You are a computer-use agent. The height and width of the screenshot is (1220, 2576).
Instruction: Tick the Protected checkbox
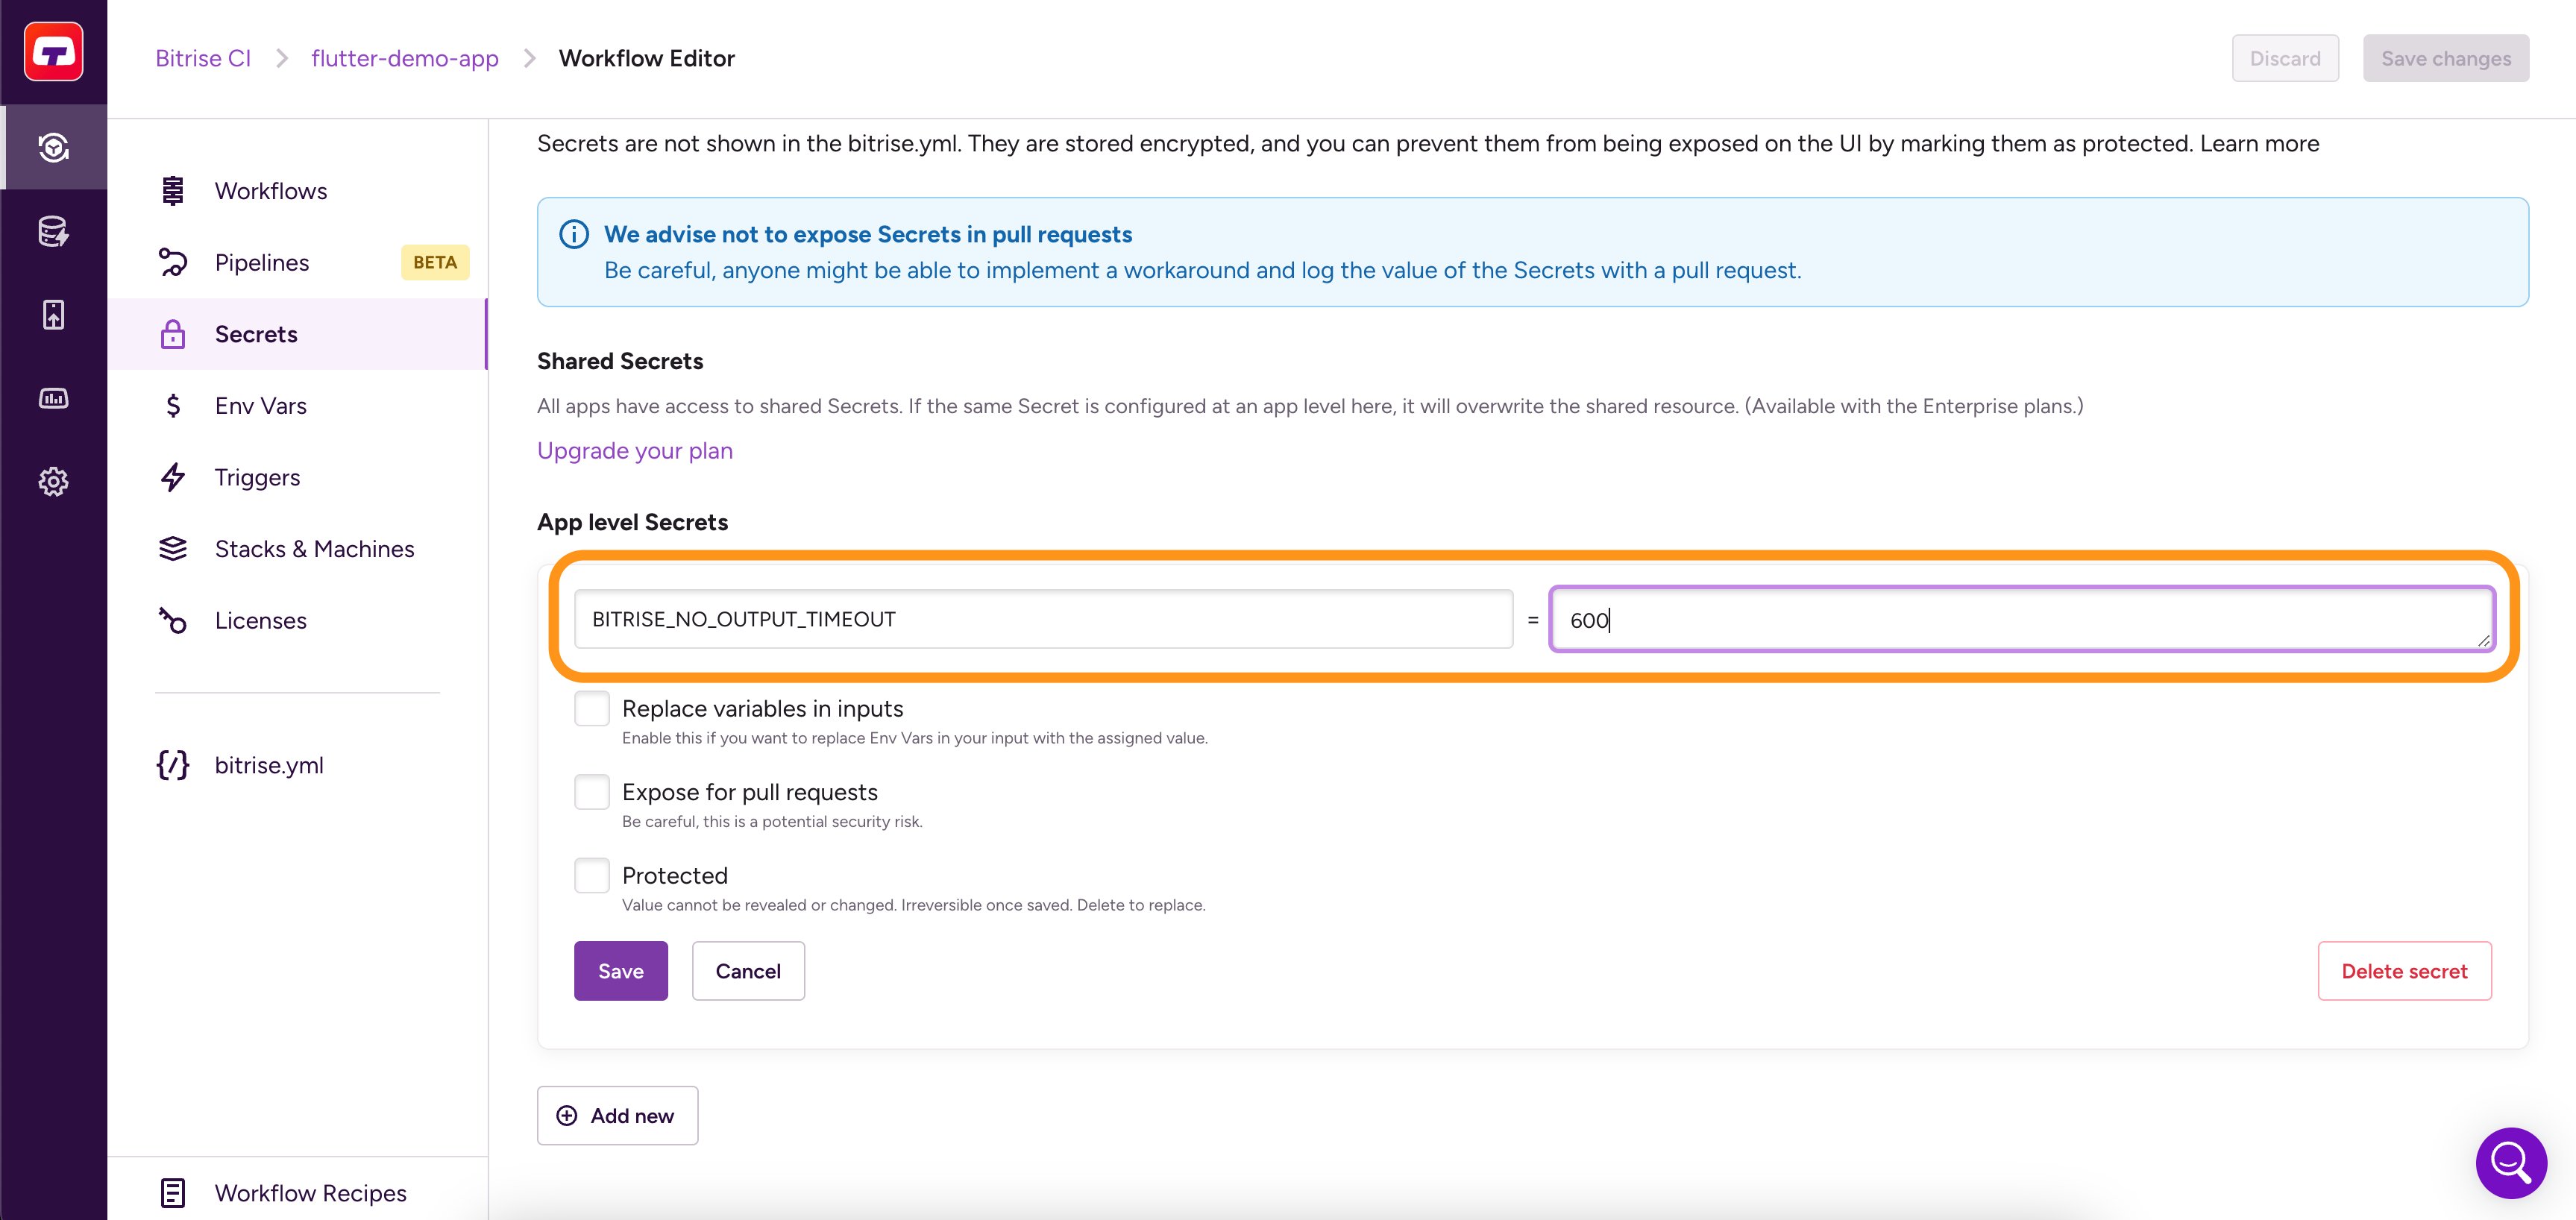[592, 875]
